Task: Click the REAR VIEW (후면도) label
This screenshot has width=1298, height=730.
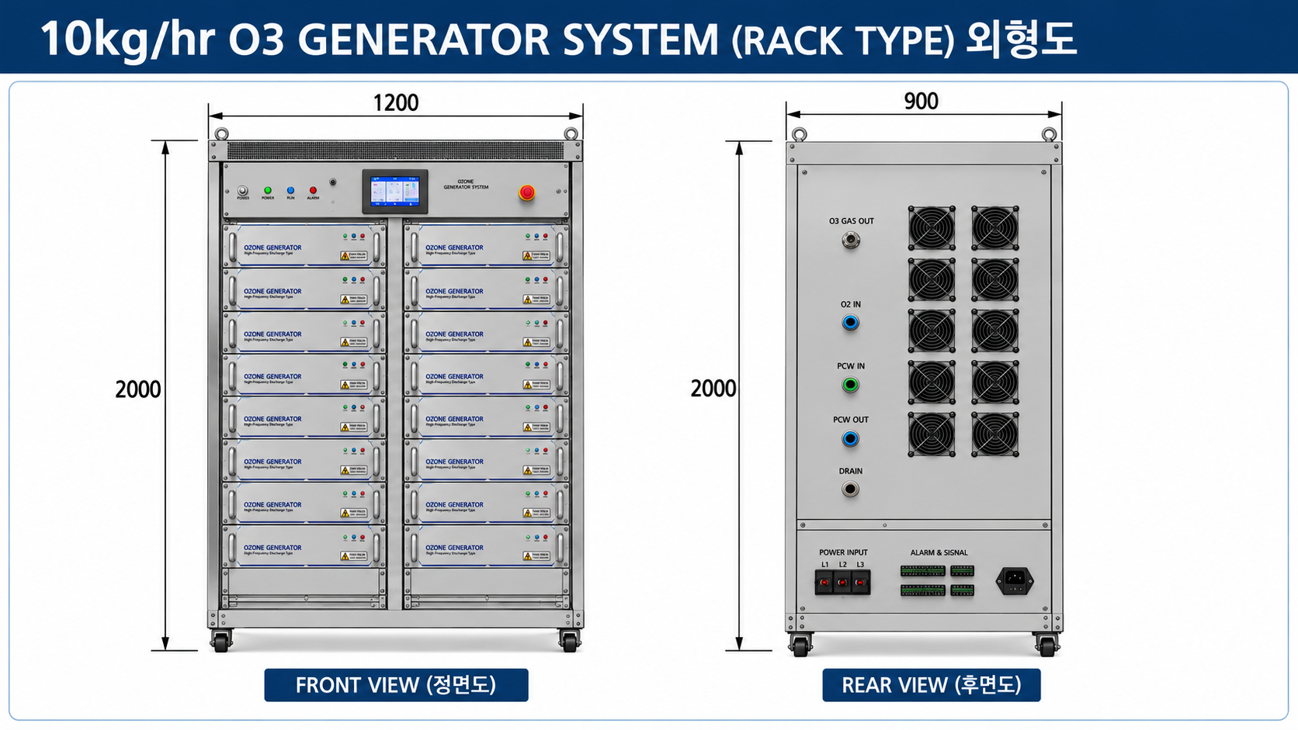Action: [x=932, y=685]
